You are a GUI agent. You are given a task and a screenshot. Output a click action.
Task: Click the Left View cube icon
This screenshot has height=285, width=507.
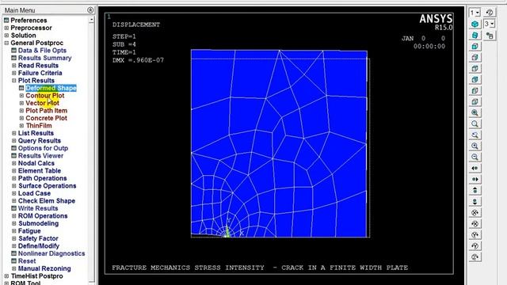[x=475, y=91]
